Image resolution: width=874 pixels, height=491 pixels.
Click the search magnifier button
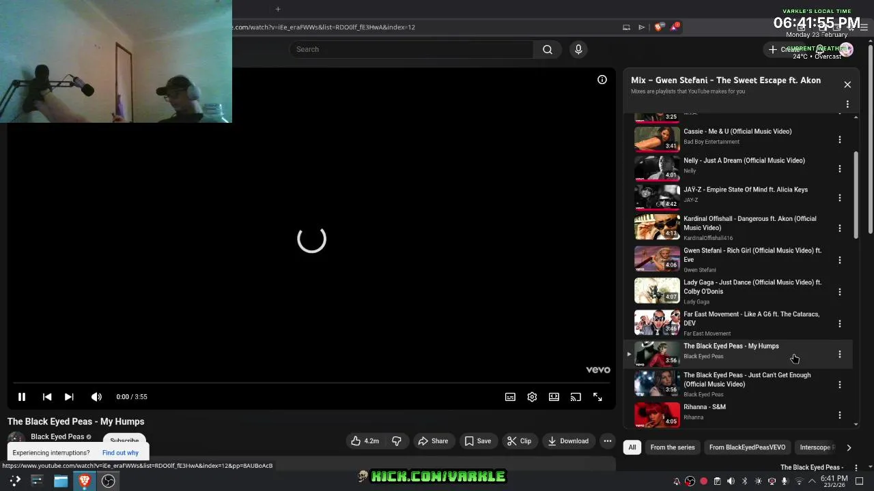click(x=548, y=49)
